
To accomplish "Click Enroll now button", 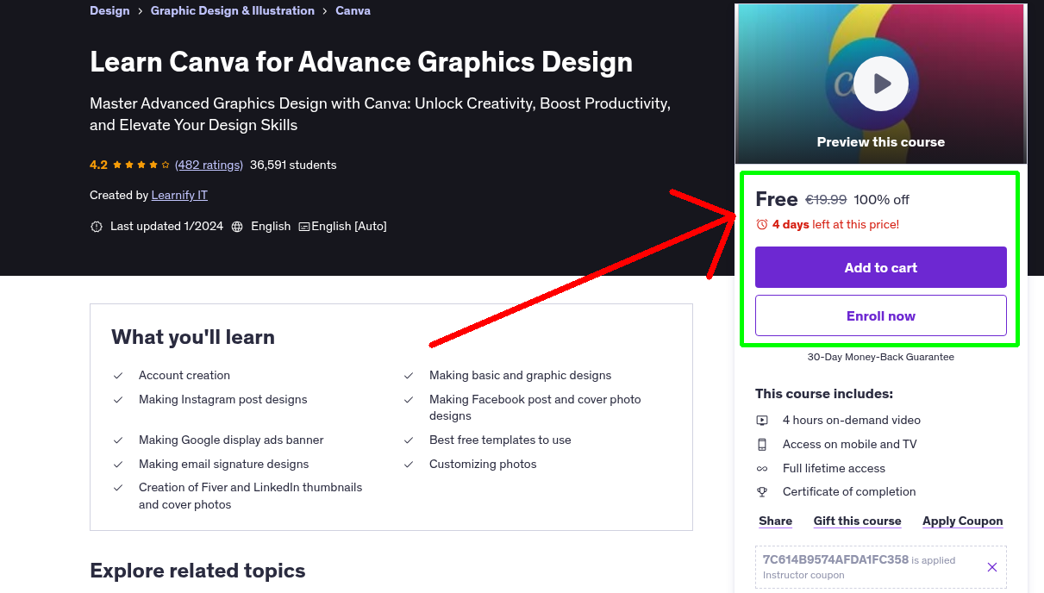I will click(881, 315).
